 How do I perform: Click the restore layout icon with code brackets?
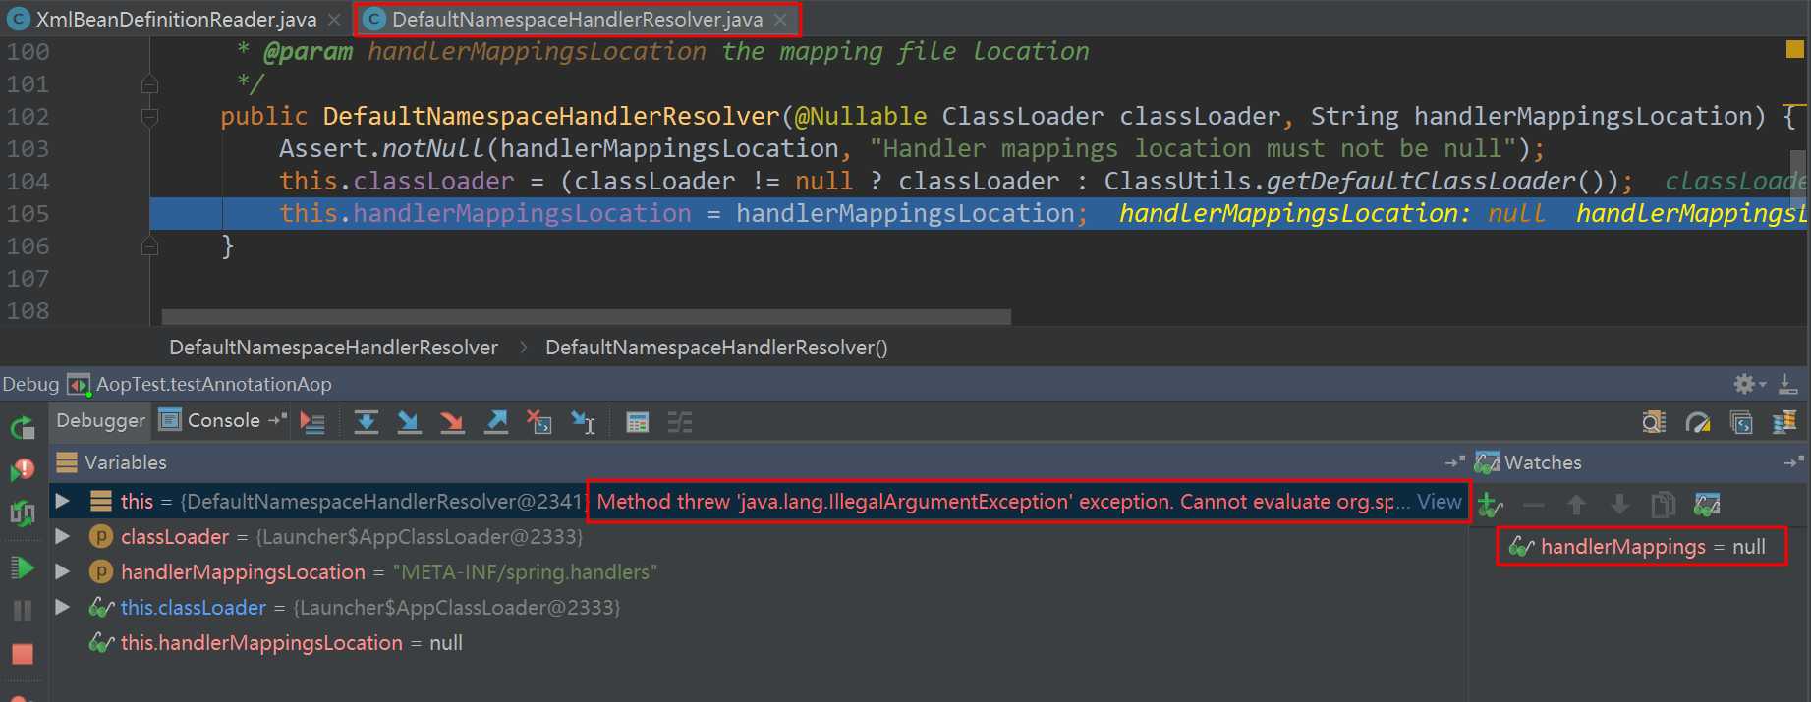pyautogui.click(x=1741, y=422)
